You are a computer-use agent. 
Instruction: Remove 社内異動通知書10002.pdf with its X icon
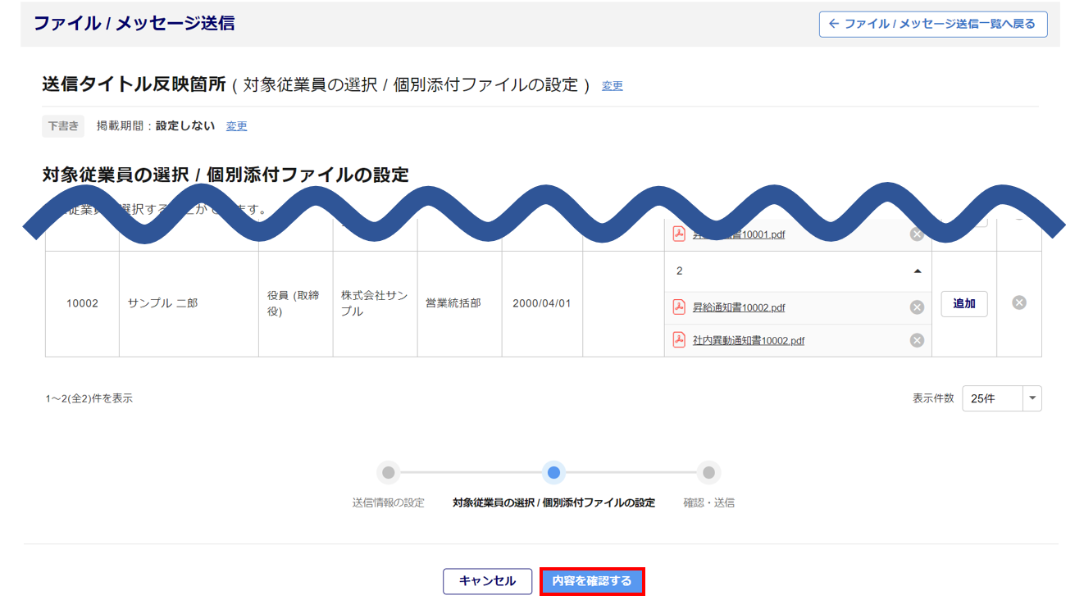(x=917, y=340)
